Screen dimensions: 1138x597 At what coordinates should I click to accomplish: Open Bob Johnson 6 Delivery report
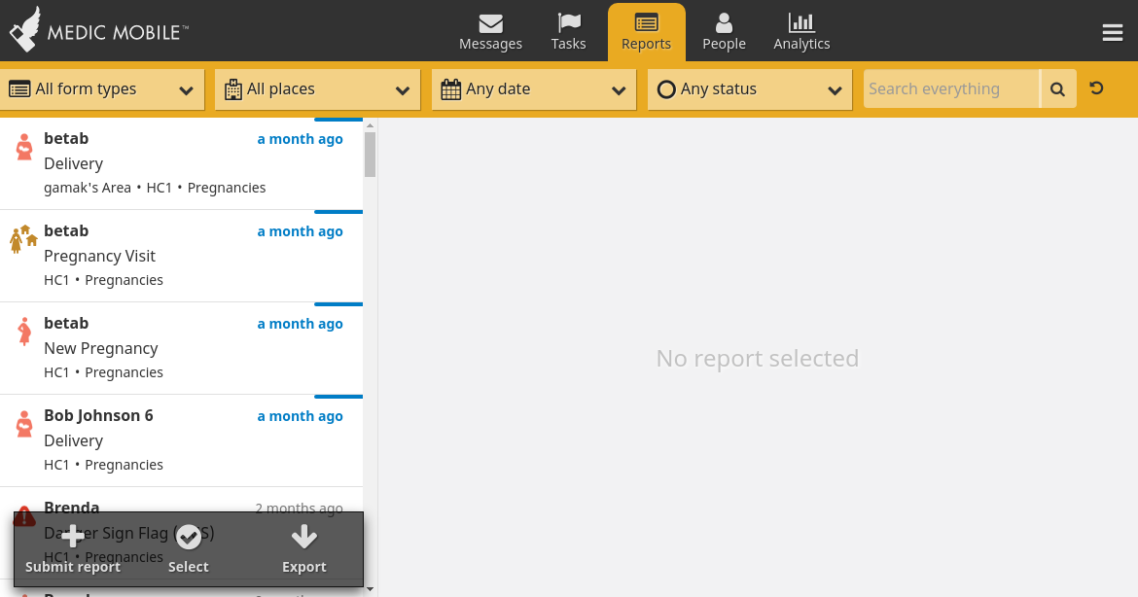click(182, 440)
